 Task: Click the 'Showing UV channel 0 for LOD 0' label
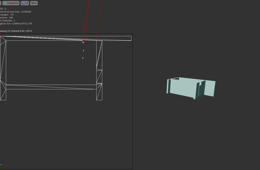tap(16, 31)
